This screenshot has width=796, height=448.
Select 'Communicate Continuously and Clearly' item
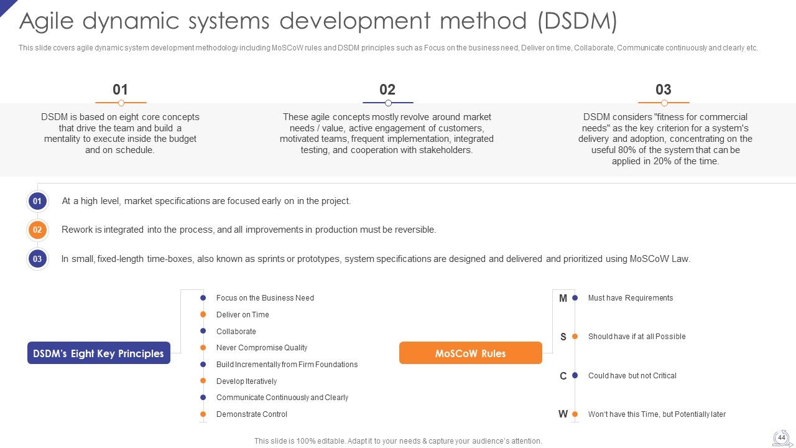(282, 398)
